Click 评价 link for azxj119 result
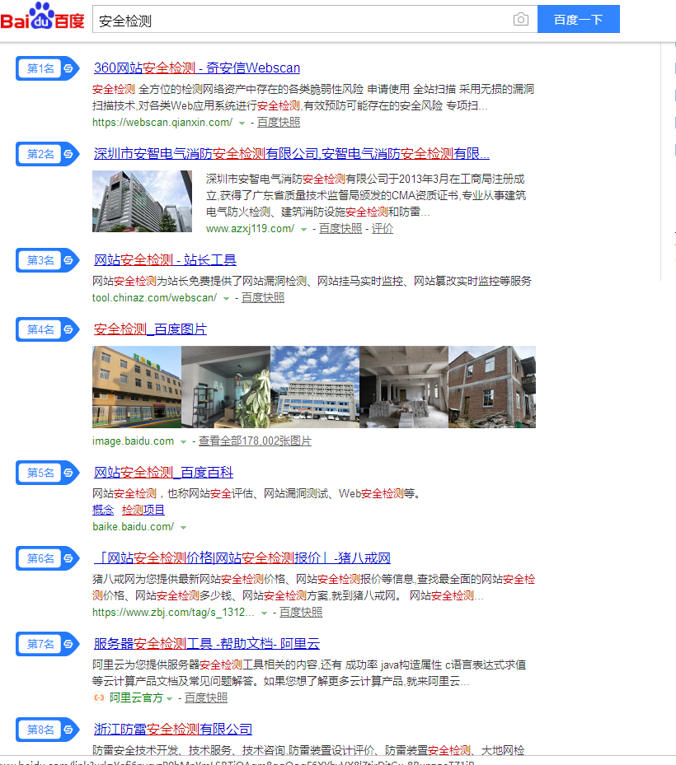 point(383,228)
